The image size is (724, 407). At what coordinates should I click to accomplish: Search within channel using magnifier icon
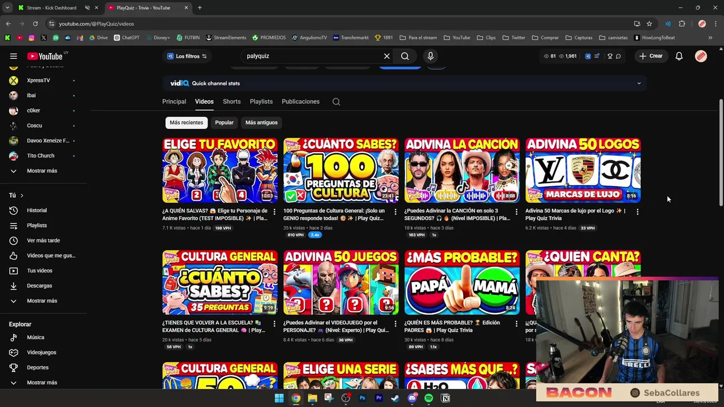[x=336, y=102]
